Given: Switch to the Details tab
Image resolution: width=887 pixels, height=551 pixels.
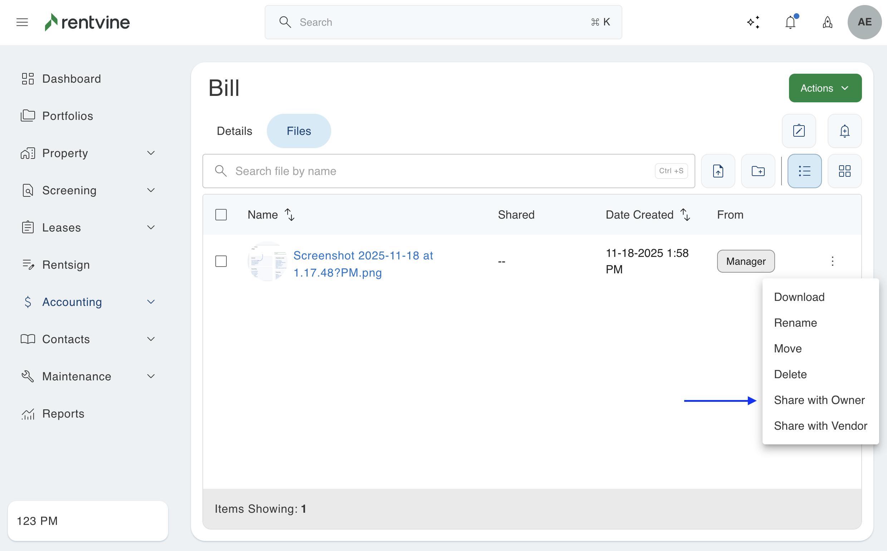Looking at the screenshot, I should [234, 131].
